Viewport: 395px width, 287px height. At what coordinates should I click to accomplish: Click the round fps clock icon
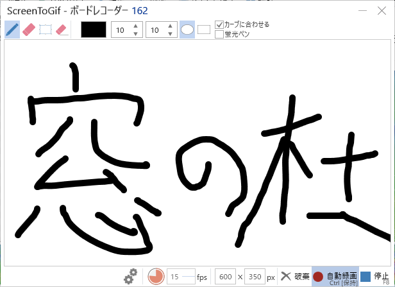click(x=156, y=277)
